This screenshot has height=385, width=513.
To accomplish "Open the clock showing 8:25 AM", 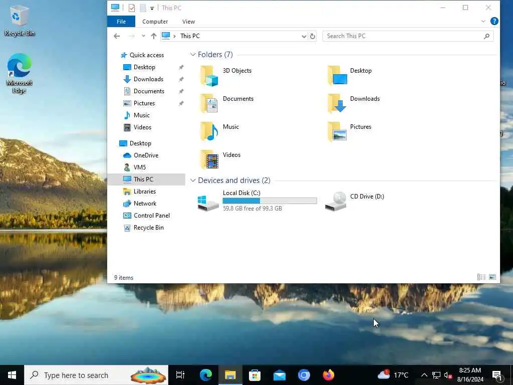I will [470, 375].
